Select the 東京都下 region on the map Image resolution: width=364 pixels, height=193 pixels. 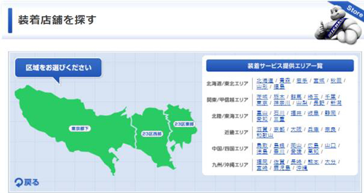point(80,128)
